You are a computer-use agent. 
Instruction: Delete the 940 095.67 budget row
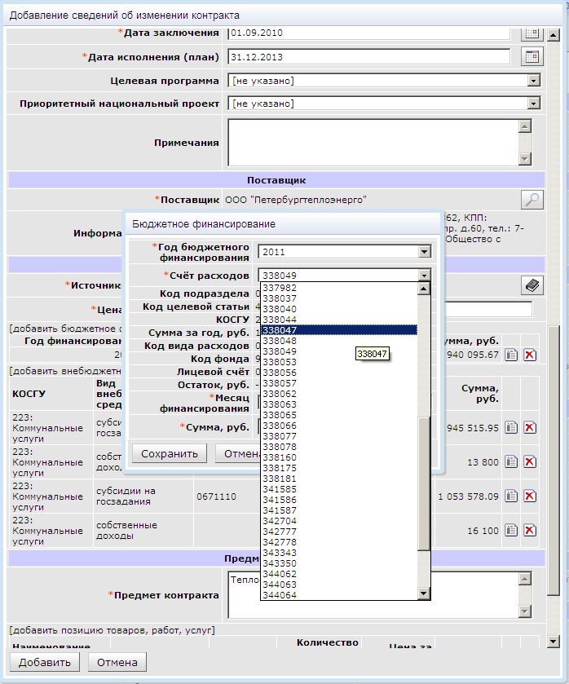(530, 355)
